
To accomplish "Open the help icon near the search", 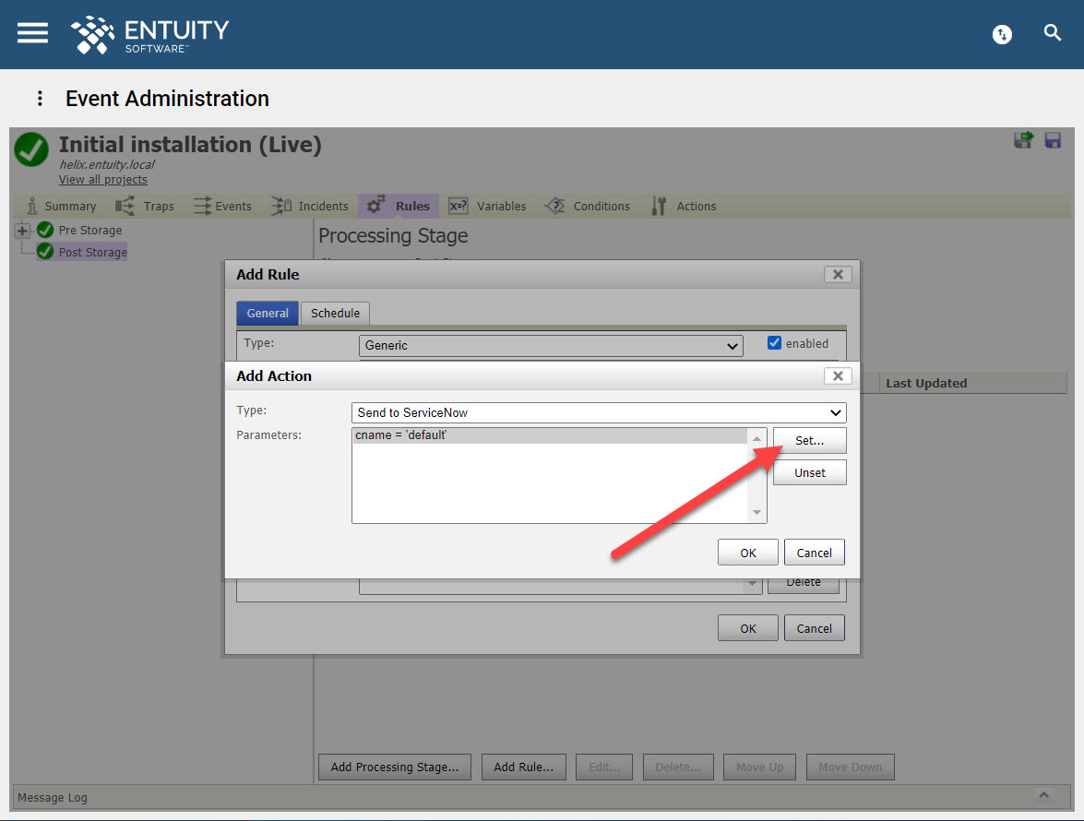I will [1002, 34].
